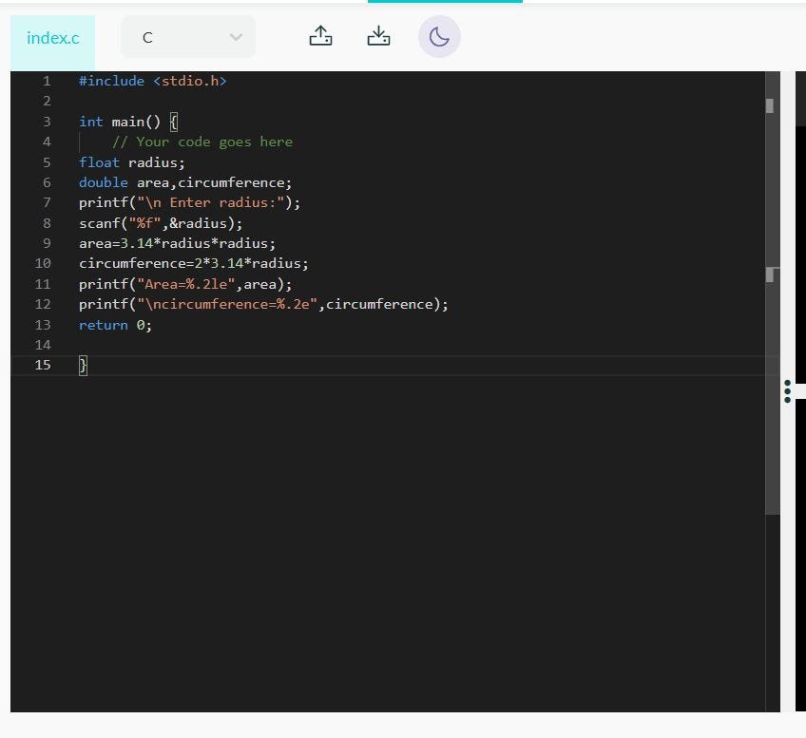Click the scanf("%f",&radius) line
This screenshot has height=738, width=806.
161,223
